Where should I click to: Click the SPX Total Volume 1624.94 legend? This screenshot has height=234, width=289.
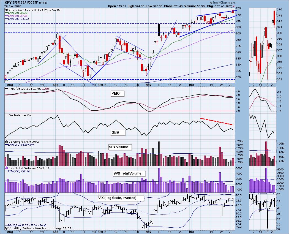click(x=27, y=168)
